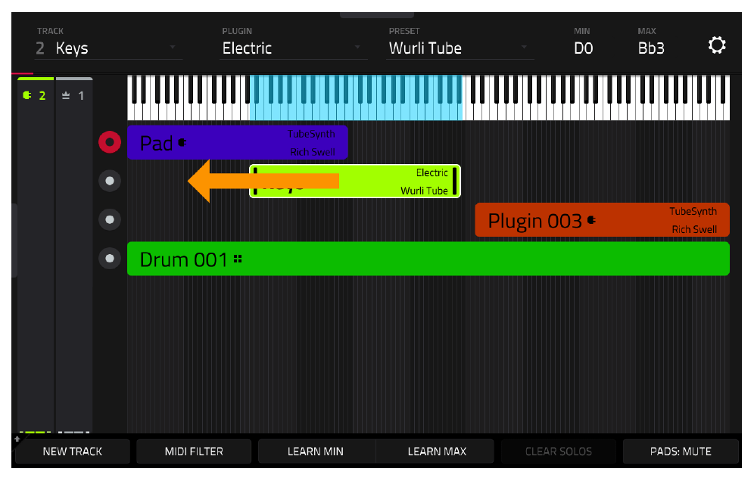Select the MAX note value Bb3

point(651,48)
